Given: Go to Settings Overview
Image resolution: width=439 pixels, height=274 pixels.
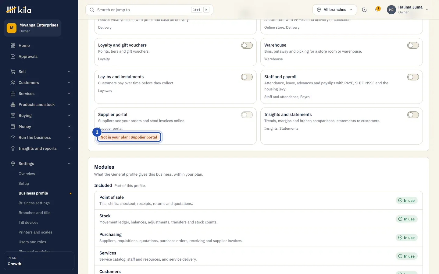Looking at the screenshot, I should coord(27,174).
